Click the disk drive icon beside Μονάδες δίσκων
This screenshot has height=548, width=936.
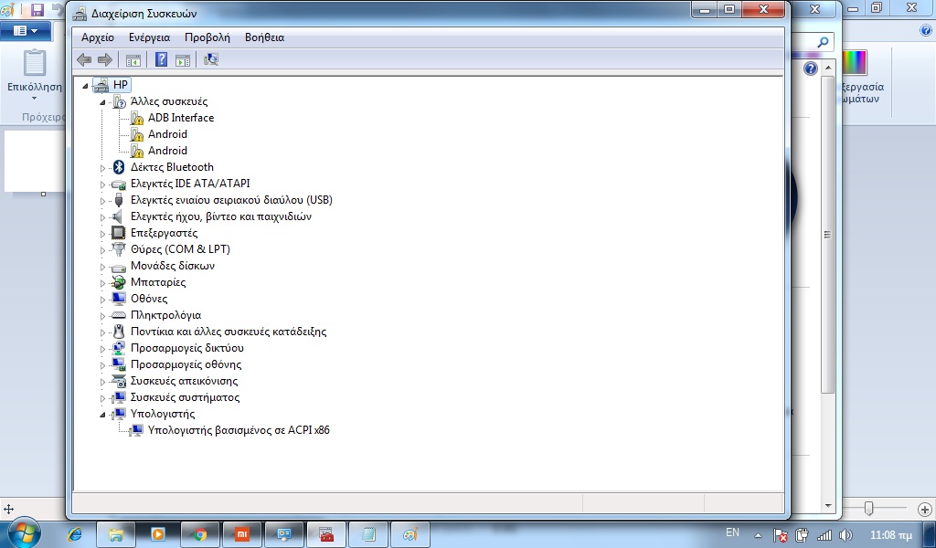click(x=119, y=267)
